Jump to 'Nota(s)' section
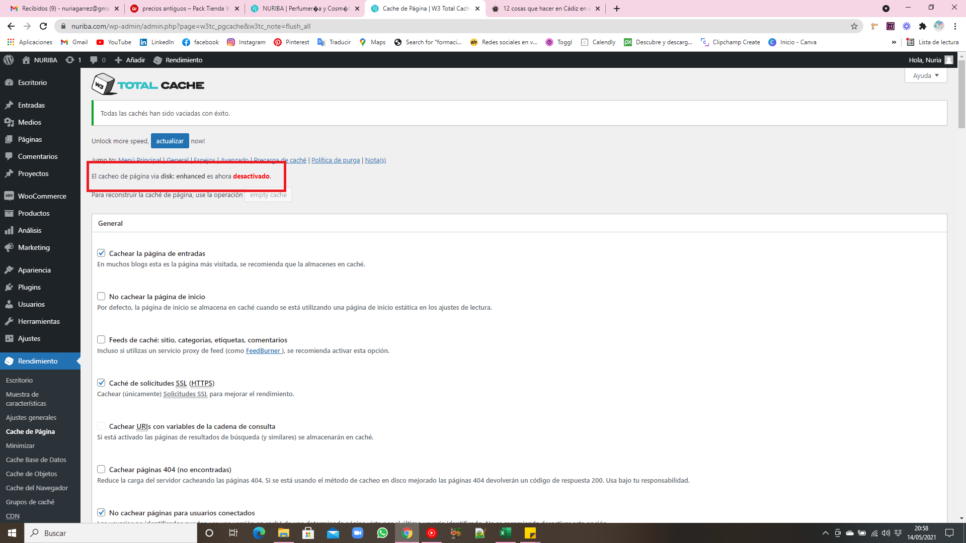Screen dimensions: 966x543 pos(375,160)
